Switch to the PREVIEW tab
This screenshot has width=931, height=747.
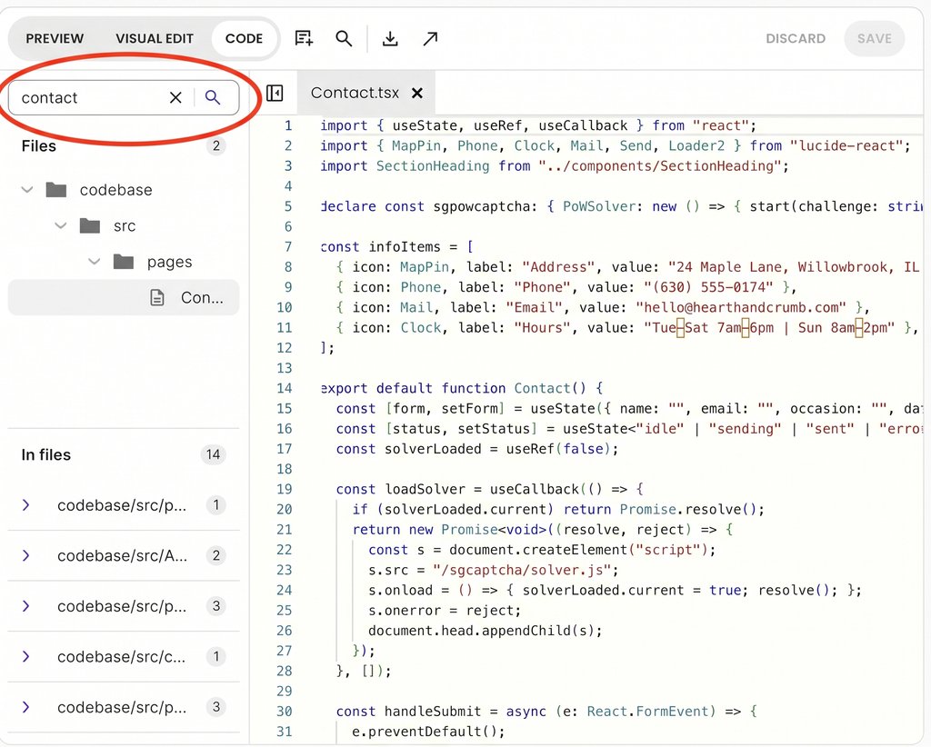pos(55,38)
